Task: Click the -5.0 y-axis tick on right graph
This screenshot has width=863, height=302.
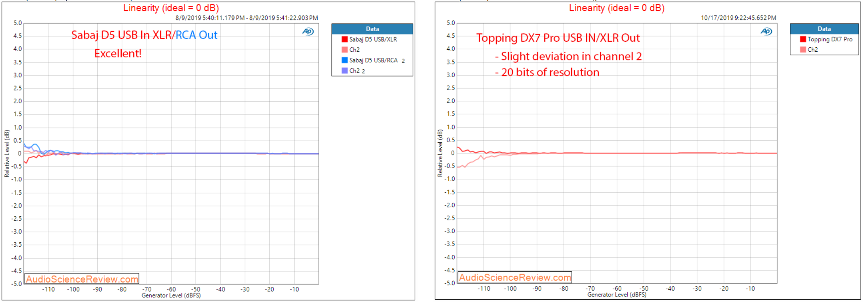Action: point(450,283)
